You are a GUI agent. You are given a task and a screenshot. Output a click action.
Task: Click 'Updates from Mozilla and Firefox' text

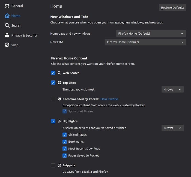click(85, 172)
